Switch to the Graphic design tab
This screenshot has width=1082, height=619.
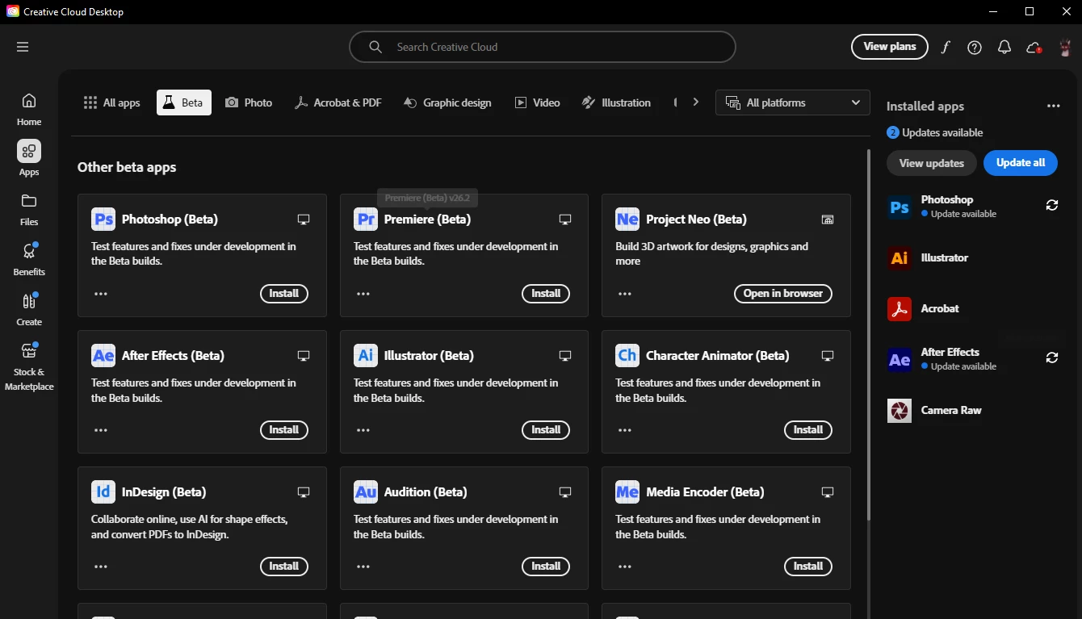(x=447, y=102)
